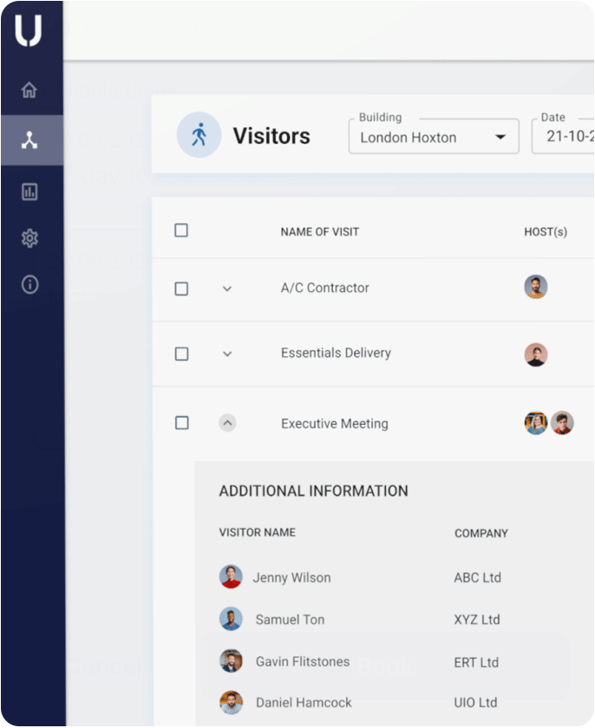The width and height of the screenshot is (595, 728).
Task: Click the Executive Meeting visit name
Action: coord(335,424)
